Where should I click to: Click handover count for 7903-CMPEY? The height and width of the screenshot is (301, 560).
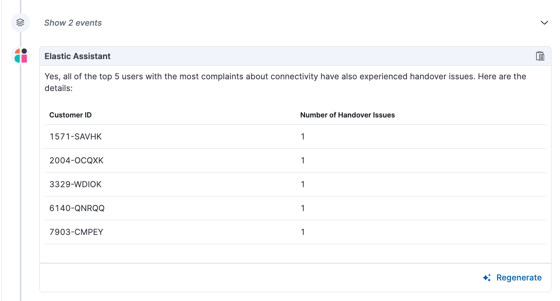point(303,232)
